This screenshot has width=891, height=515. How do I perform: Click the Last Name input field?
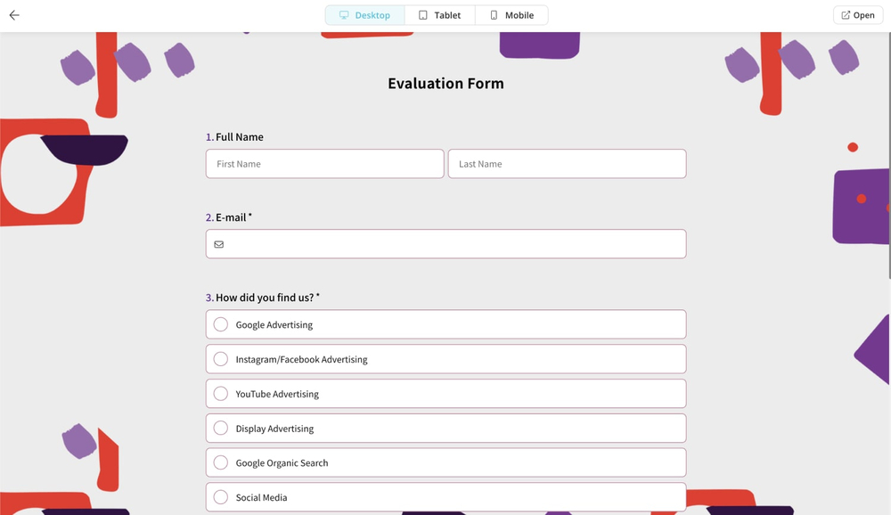pyautogui.click(x=567, y=164)
